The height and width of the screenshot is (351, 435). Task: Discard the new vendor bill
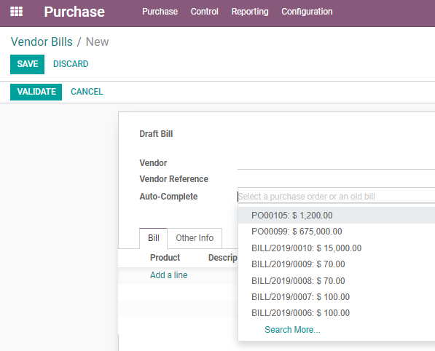point(71,64)
